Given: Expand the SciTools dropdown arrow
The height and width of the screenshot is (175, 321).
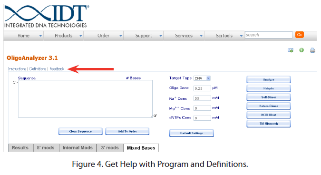Looking at the screenshot, I should 241,36.
